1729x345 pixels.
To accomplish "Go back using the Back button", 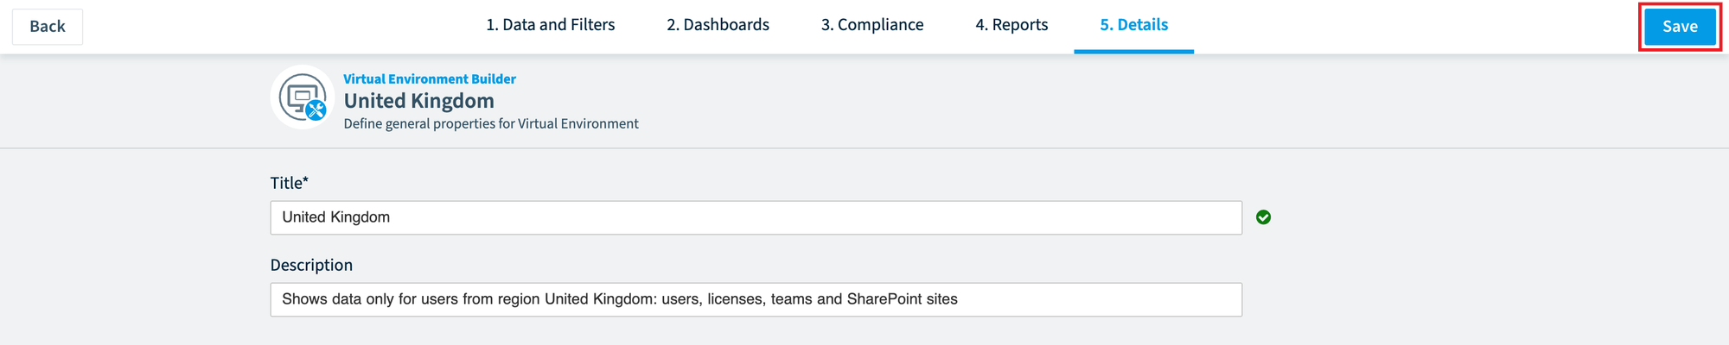I will point(48,27).
